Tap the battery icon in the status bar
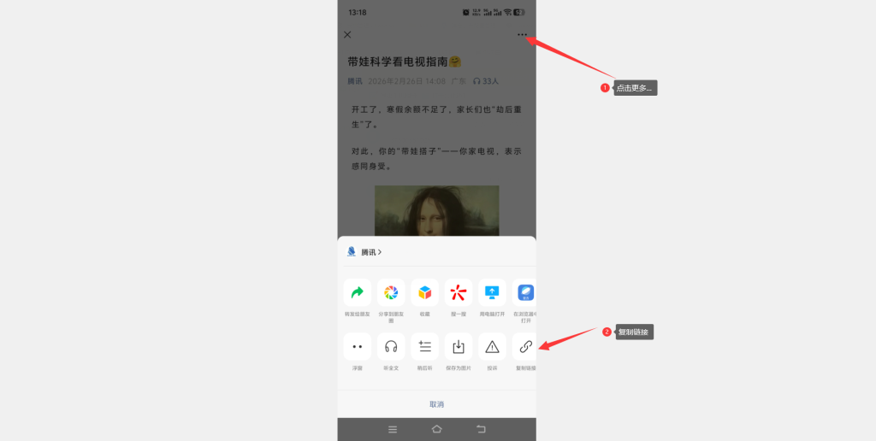The height and width of the screenshot is (441, 876). point(519,12)
